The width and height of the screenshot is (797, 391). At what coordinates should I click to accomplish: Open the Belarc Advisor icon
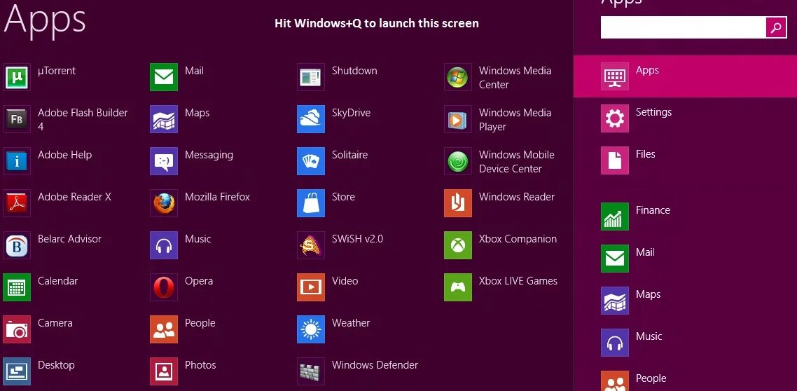click(17, 245)
